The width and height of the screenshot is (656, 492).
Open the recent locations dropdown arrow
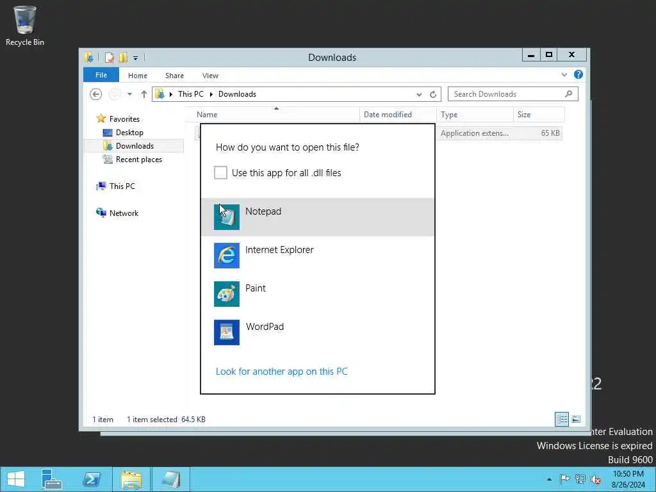point(129,94)
